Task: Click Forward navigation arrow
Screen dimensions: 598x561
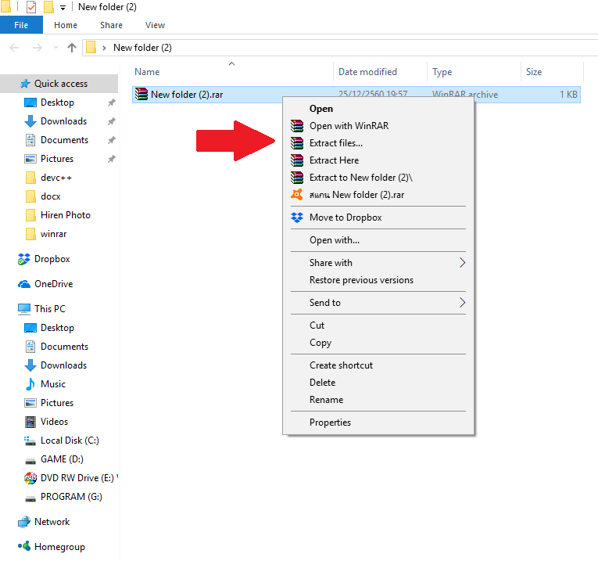Action: point(38,48)
